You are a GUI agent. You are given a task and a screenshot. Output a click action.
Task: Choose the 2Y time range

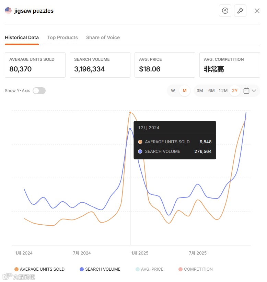click(235, 91)
